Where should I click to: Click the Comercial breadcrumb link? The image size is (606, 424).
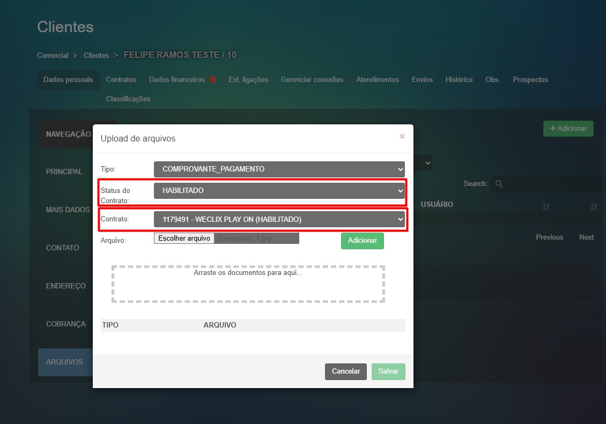click(53, 55)
